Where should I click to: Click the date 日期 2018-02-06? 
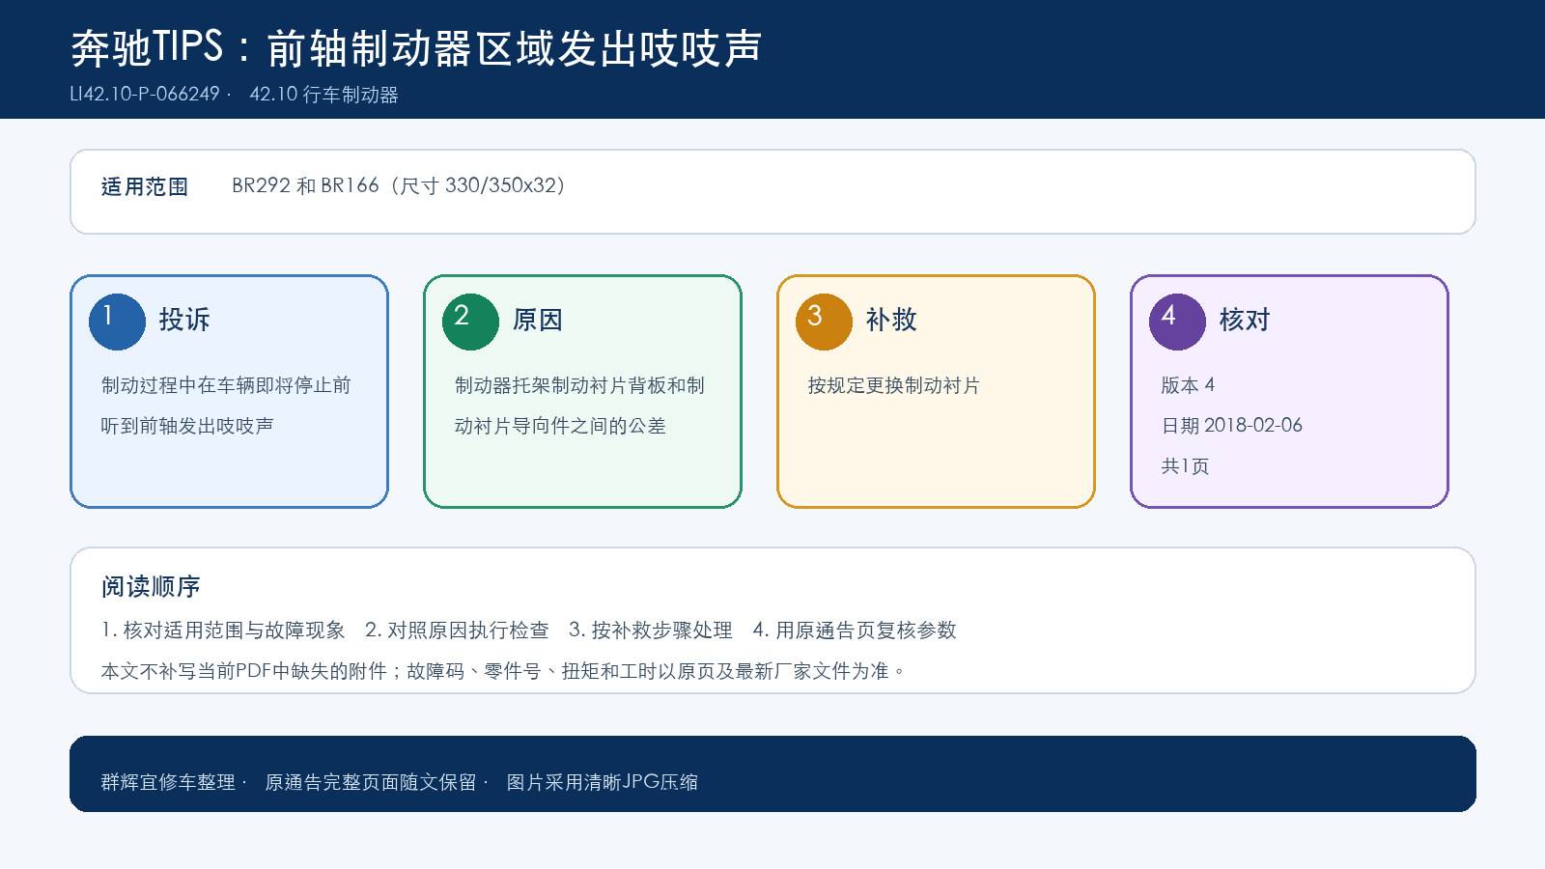[x=1232, y=426]
